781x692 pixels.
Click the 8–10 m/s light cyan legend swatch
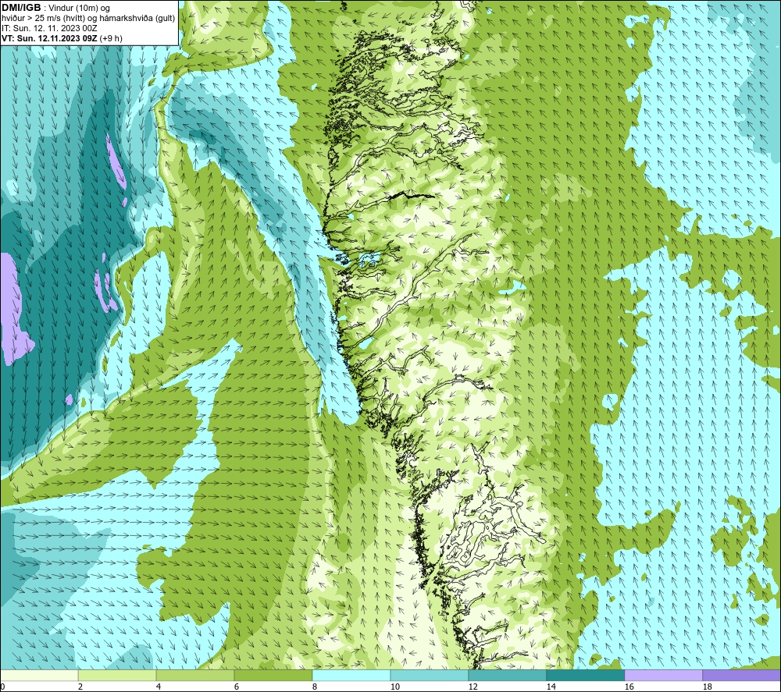click(x=351, y=676)
